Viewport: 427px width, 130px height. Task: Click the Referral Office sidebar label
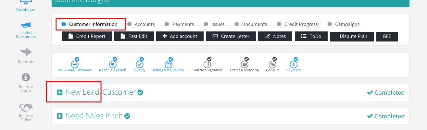coord(26,118)
